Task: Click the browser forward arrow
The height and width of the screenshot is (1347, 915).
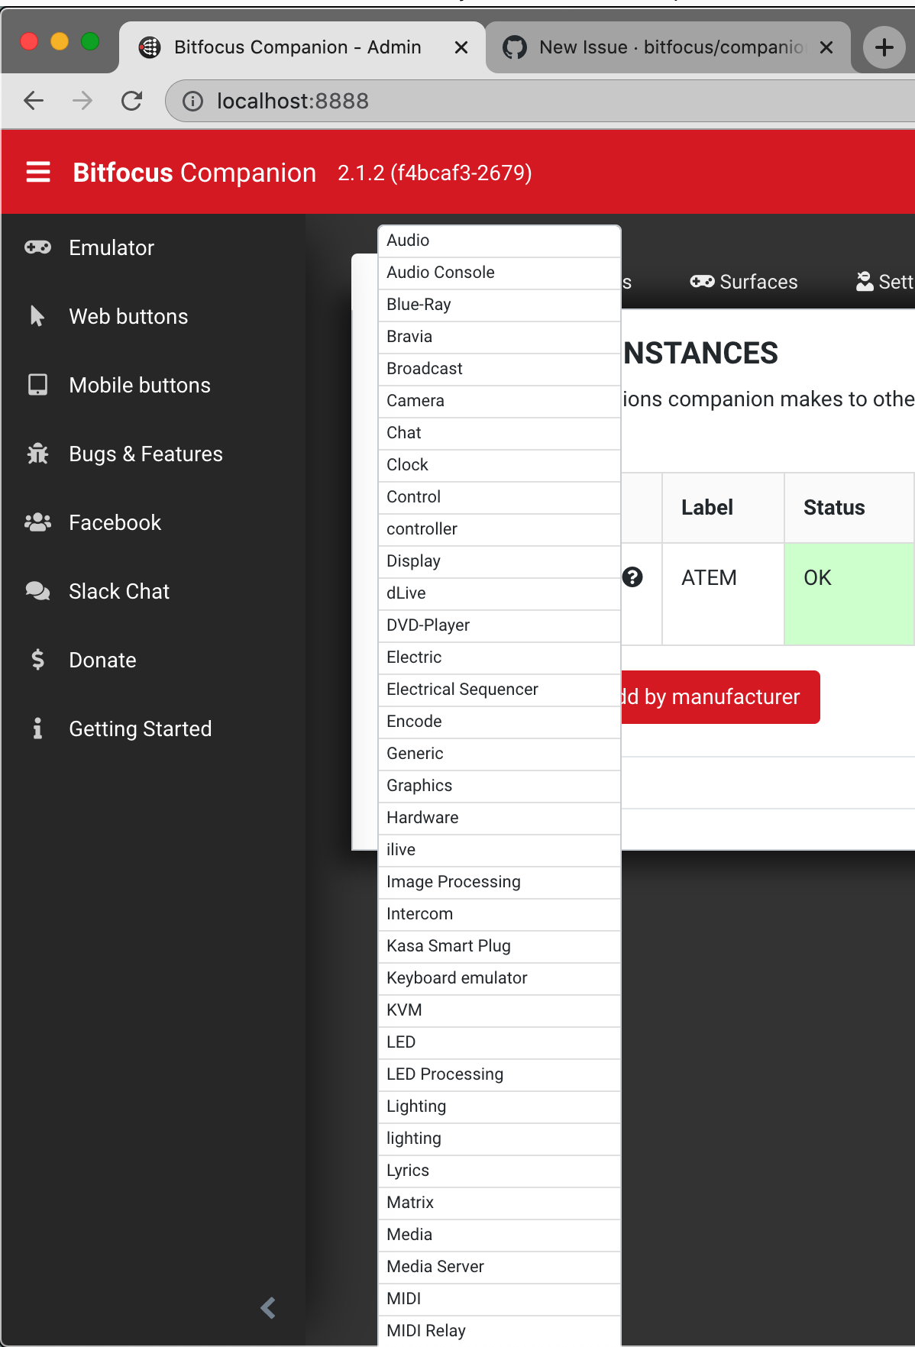Action: pyautogui.click(x=82, y=101)
